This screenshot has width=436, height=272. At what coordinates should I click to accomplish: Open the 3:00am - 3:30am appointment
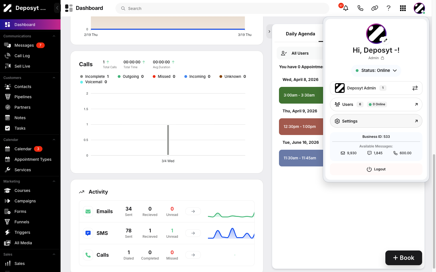(x=301, y=95)
